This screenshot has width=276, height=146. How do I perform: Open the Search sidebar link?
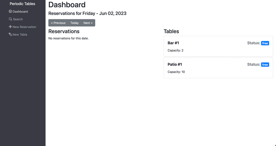pyautogui.click(x=18, y=19)
